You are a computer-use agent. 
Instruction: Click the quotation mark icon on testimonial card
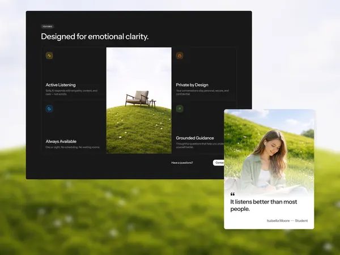tap(232, 194)
